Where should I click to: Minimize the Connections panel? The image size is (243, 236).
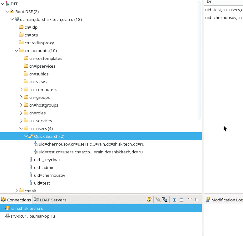tap(190, 199)
